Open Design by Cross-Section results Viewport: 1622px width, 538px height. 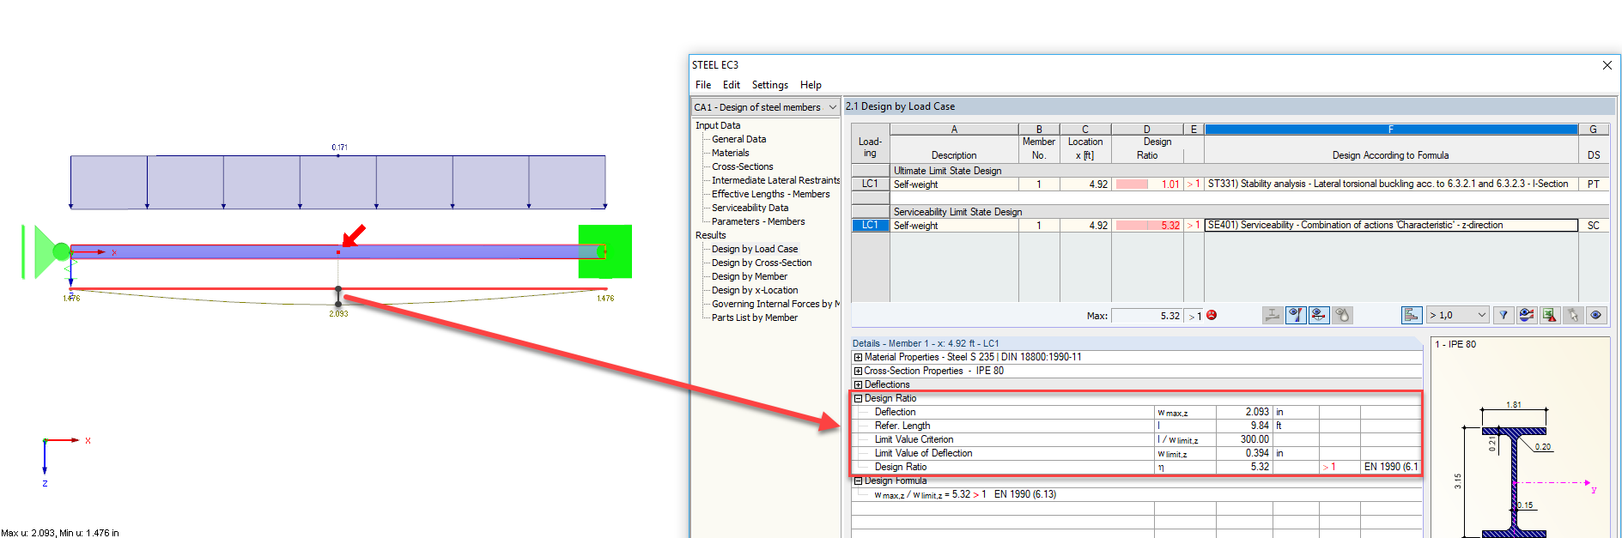pyautogui.click(x=762, y=263)
